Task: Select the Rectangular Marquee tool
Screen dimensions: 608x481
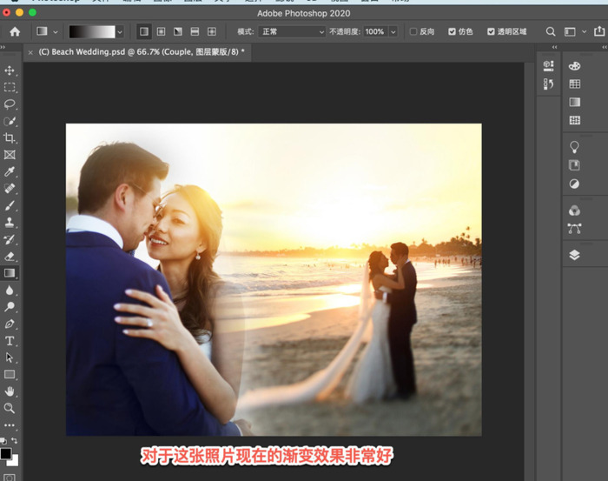Action: click(x=10, y=87)
